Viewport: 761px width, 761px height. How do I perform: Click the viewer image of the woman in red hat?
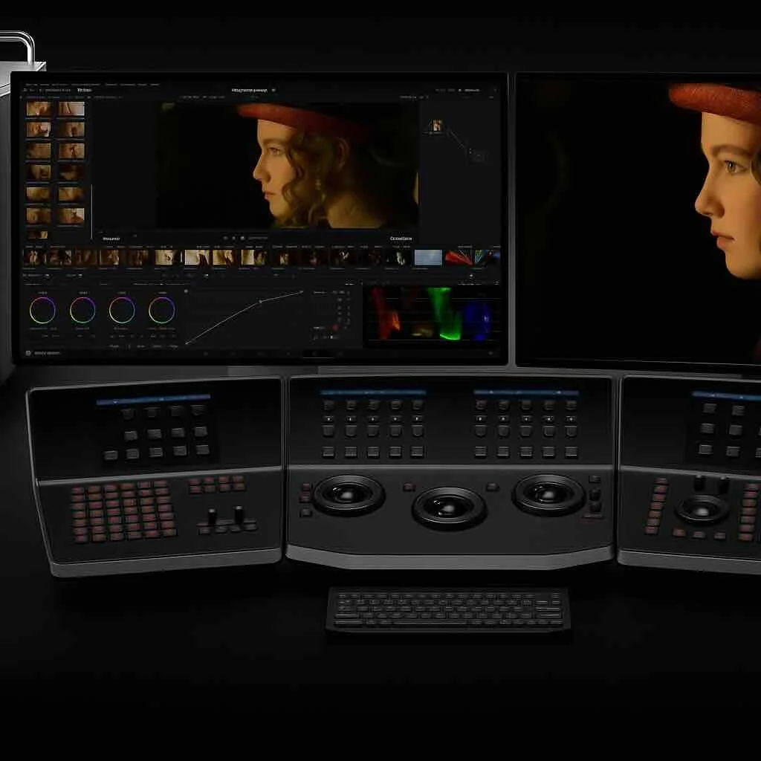click(x=289, y=166)
